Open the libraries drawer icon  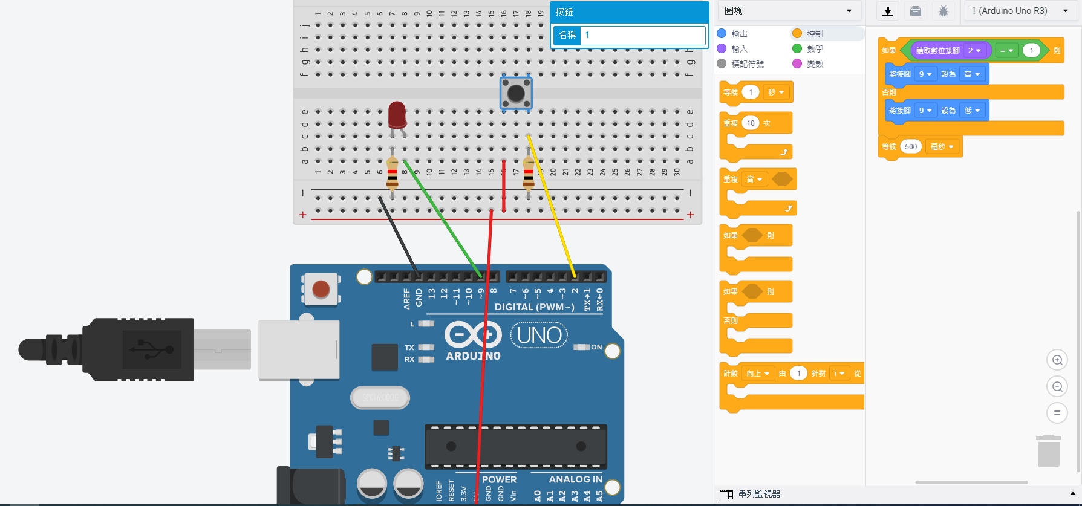[916, 11]
